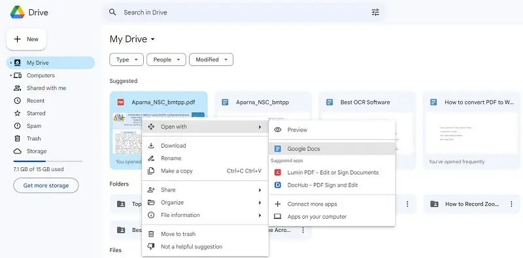The image size is (523, 258).
Task: Open three-dot menu for How to Record Zoo... folder
Action: click(511, 204)
